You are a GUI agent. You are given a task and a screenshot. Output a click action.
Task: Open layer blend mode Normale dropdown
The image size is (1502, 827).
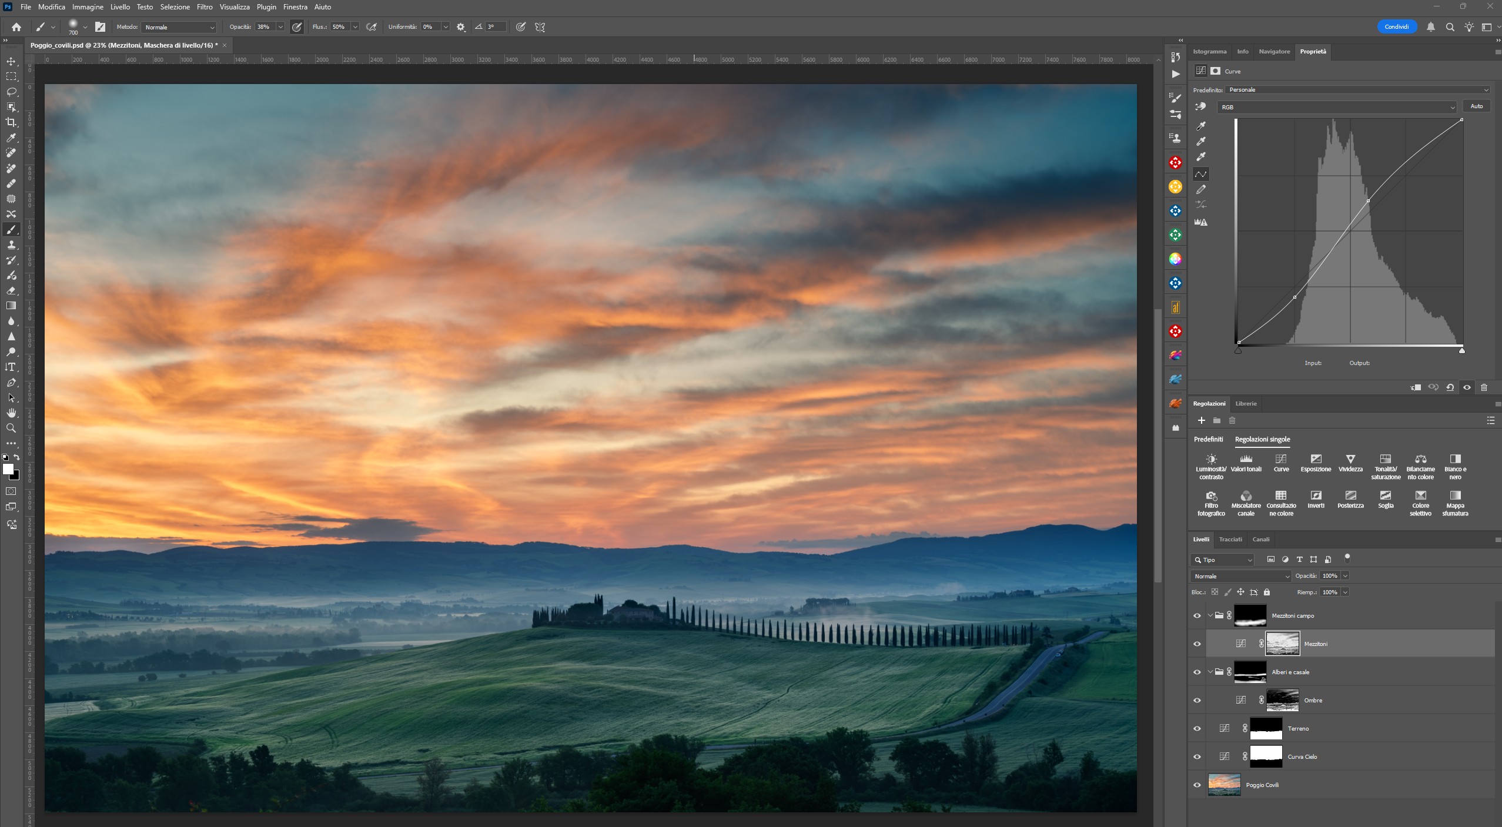(x=1240, y=576)
